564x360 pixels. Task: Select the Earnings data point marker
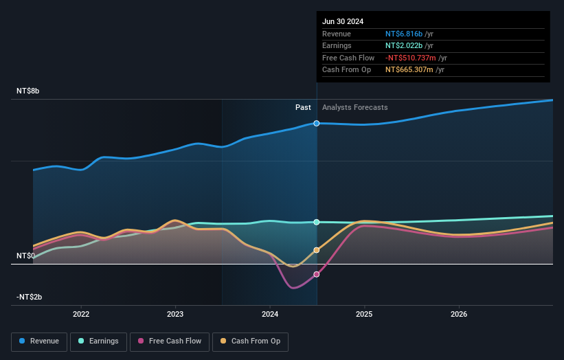317,223
